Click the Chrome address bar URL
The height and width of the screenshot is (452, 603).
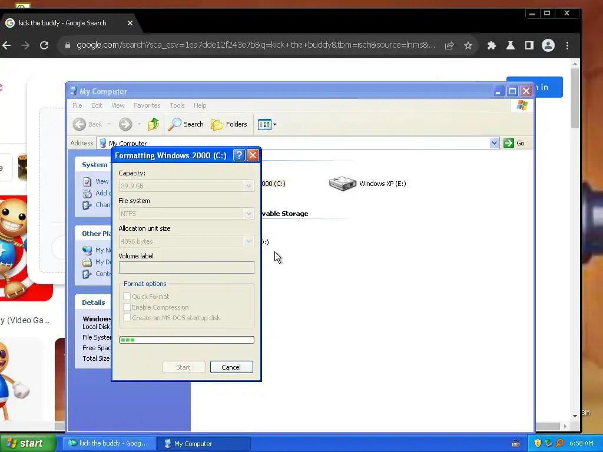[x=256, y=45]
